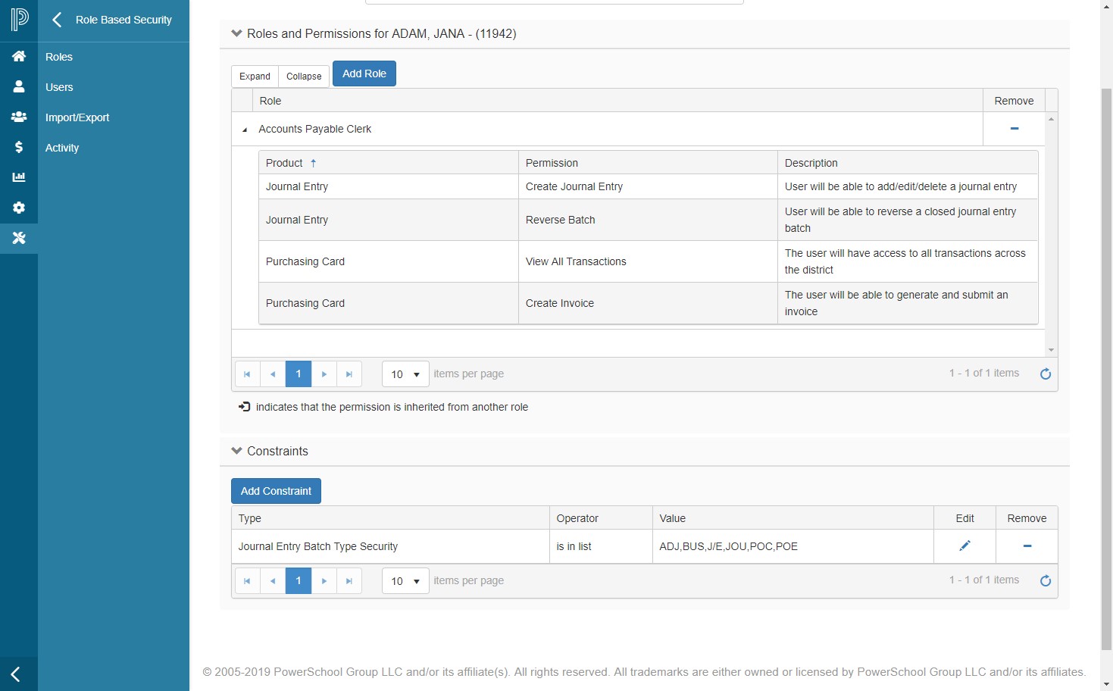Collapse the Accounts Payable Clerk row
This screenshot has width=1113, height=691.
tap(245, 130)
